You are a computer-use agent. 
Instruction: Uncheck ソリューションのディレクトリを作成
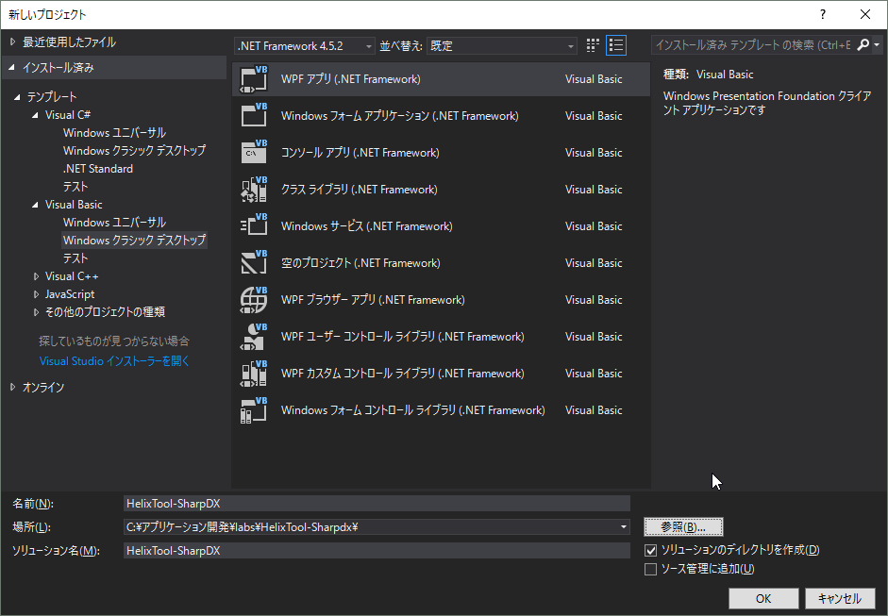(650, 550)
